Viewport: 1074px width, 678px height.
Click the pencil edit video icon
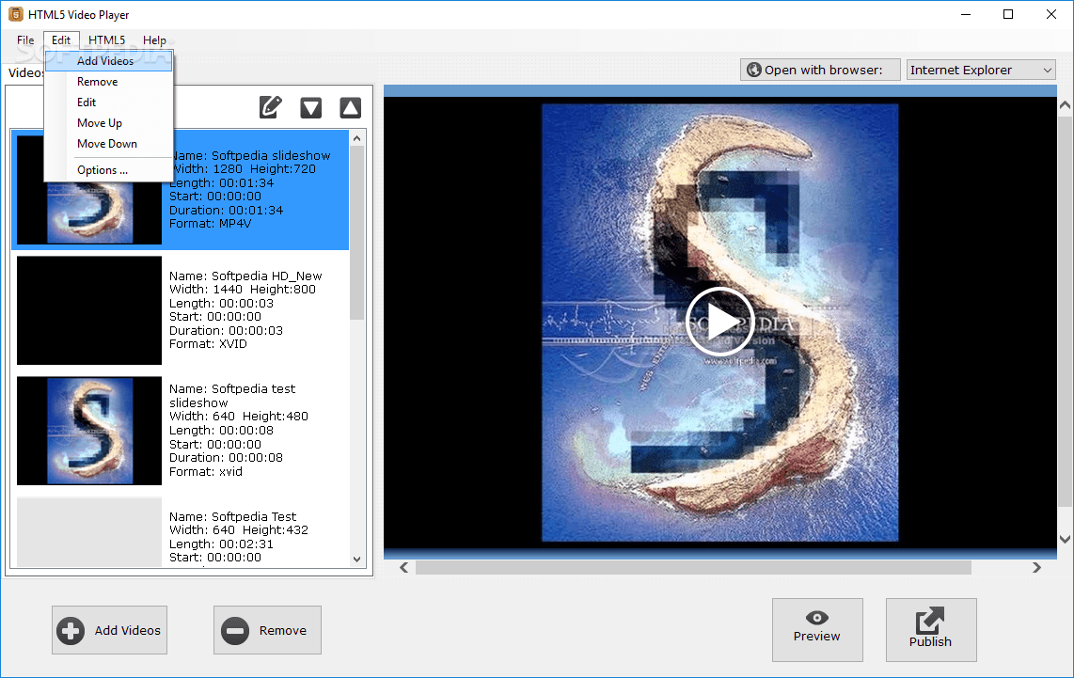tap(271, 107)
